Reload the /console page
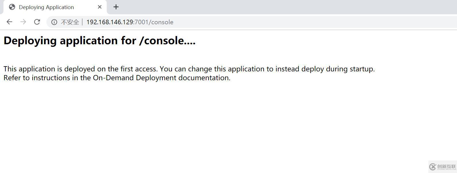The width and height of the screenshot is (457, 173). tap(37, 22)
